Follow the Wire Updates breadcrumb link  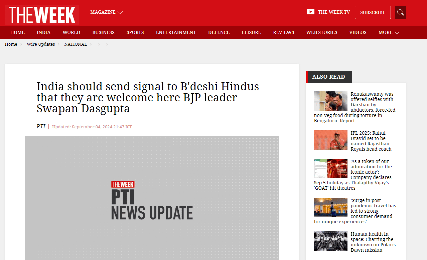(x=41, y=44)
